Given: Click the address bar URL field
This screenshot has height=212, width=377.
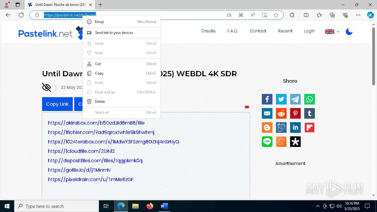Looking at the screenshot, I should 133,15.
